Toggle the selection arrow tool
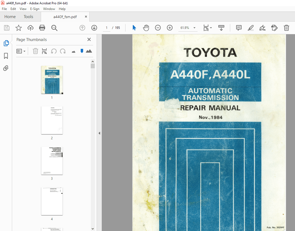 (134, 28)
